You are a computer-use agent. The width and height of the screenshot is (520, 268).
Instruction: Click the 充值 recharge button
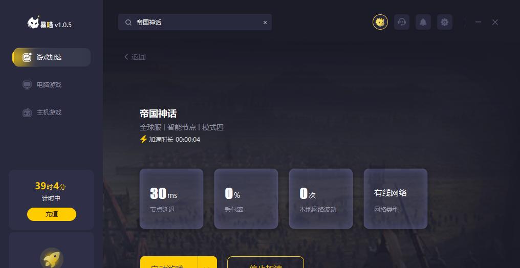[x=52, y=214]
